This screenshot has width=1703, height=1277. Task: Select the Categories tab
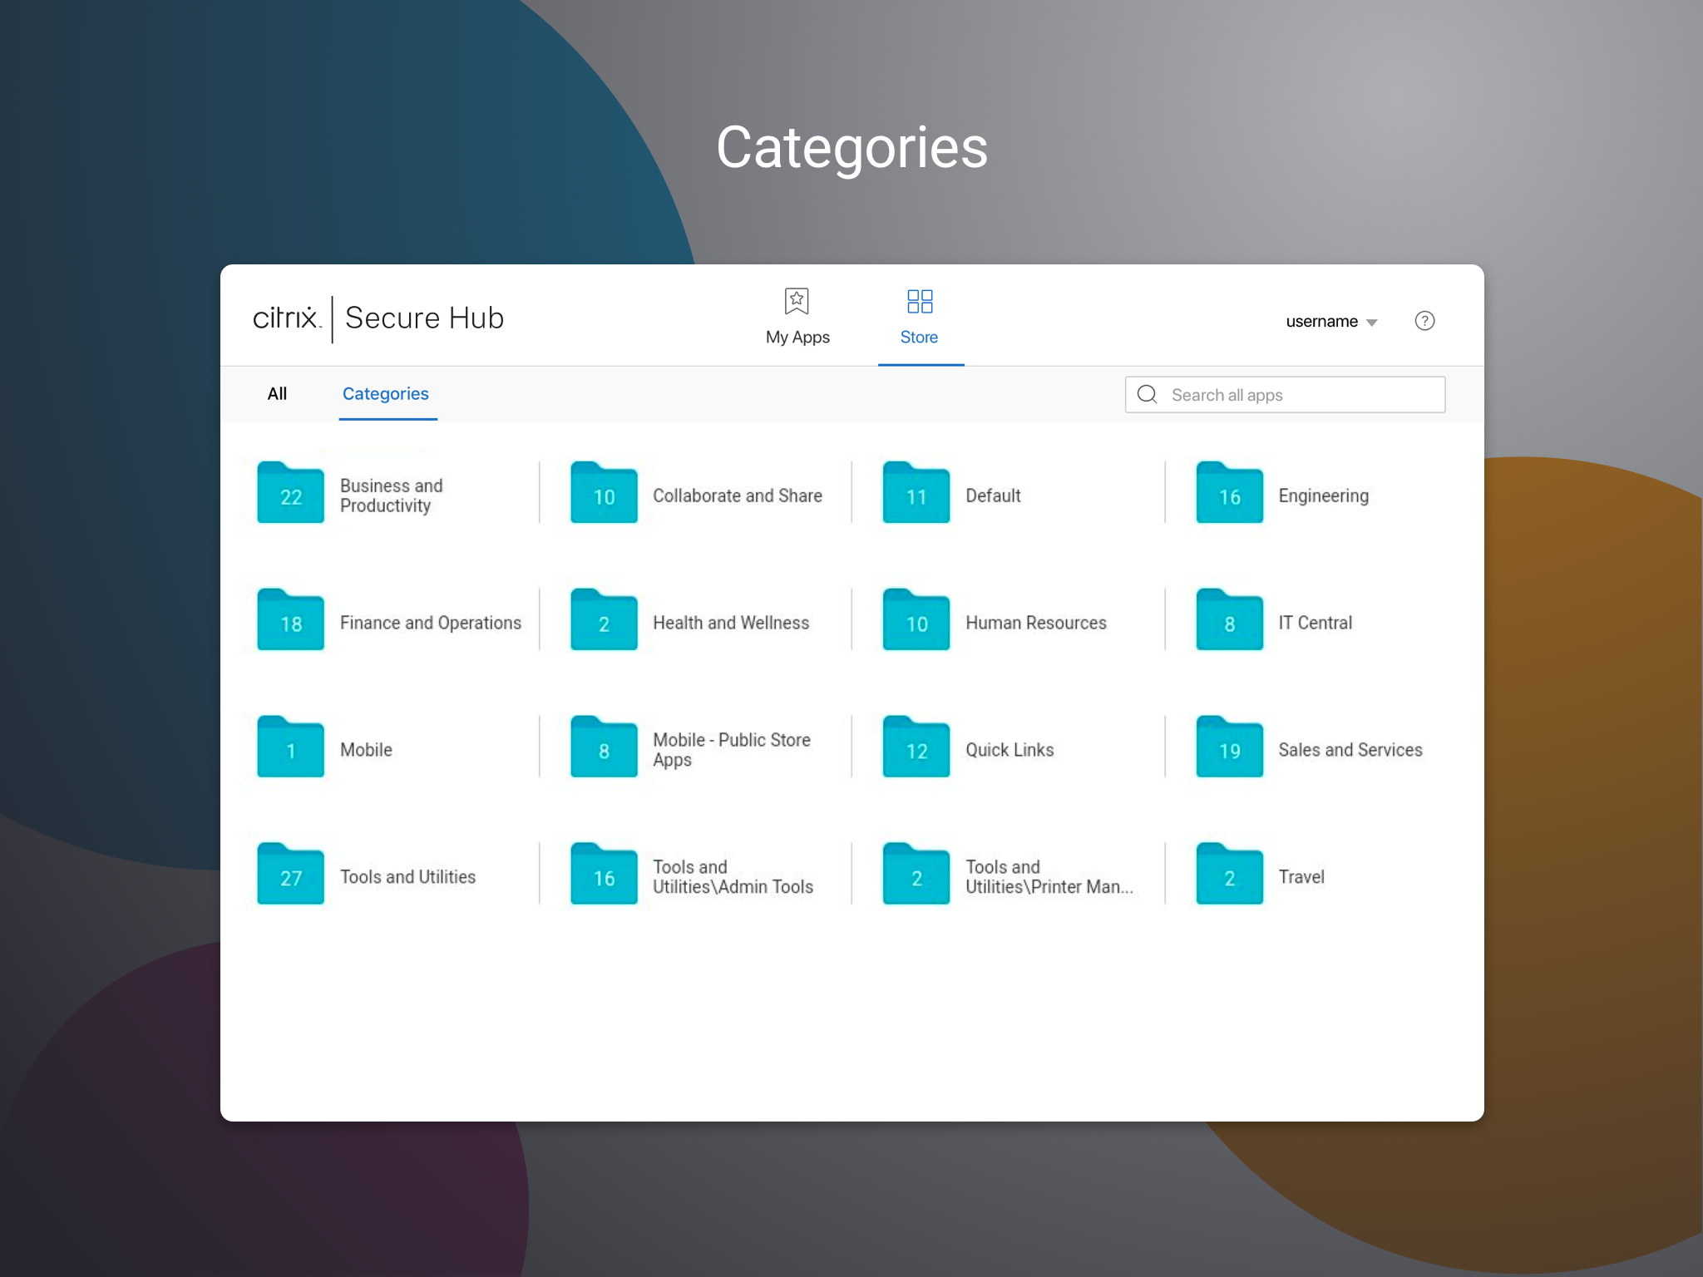tap(386, 394)
